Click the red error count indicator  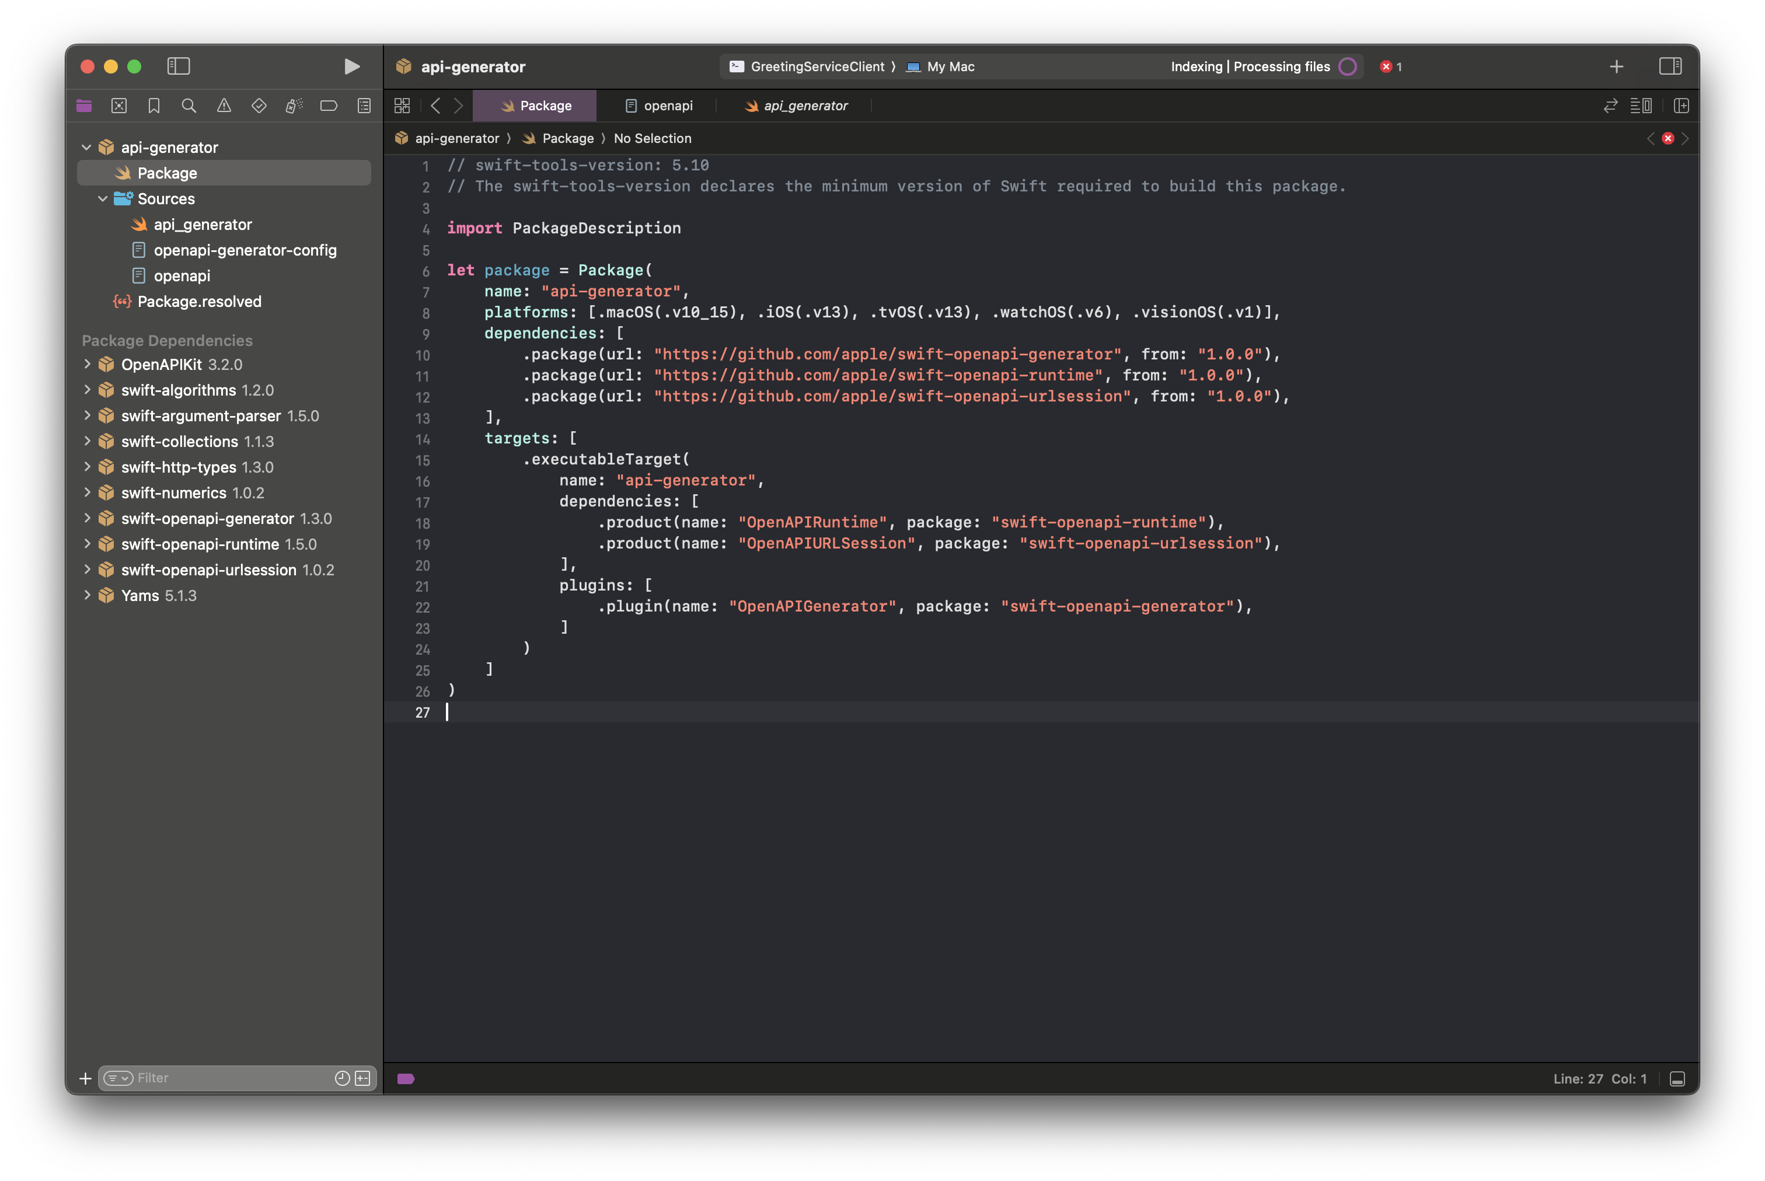(1391, 67)
